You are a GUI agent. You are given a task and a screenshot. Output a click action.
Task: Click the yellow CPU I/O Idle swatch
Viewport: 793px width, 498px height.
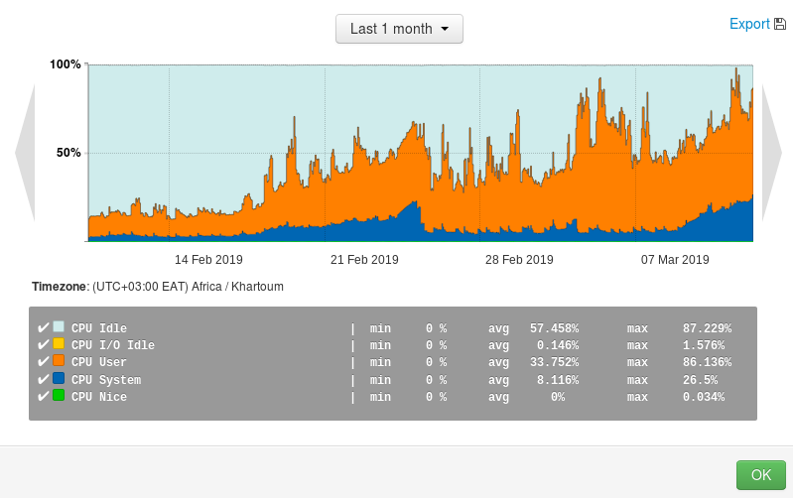point(59,344)
